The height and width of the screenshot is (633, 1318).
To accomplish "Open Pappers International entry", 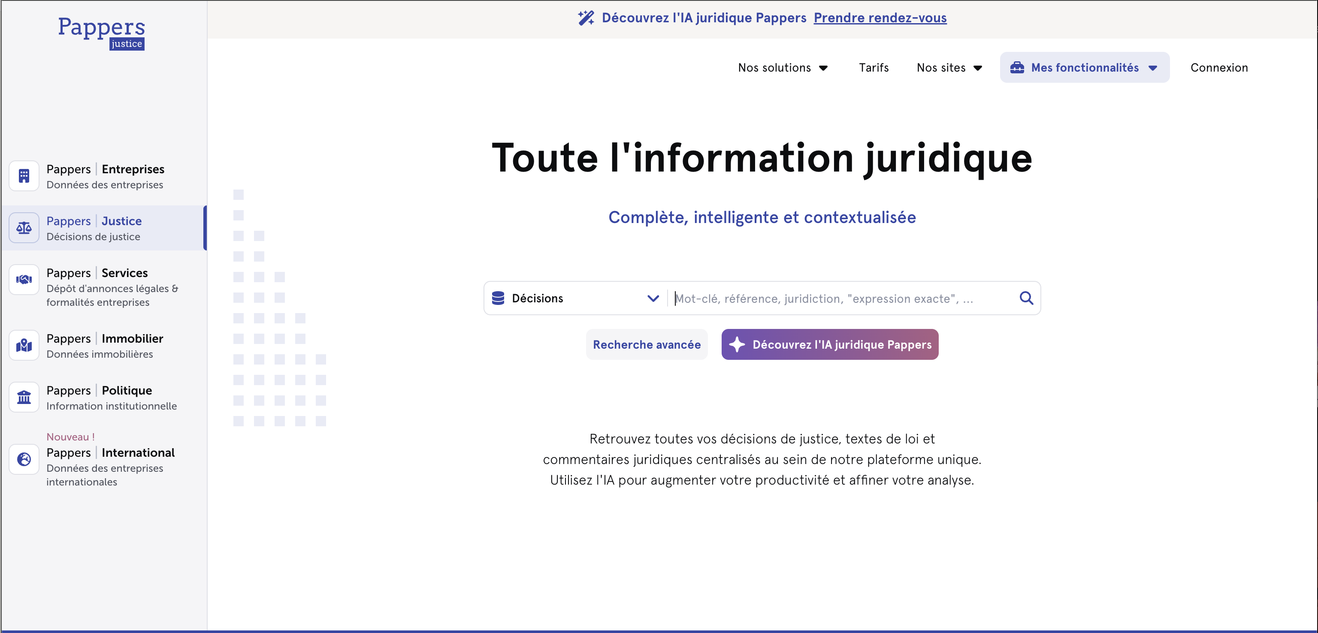I will 103,459.
